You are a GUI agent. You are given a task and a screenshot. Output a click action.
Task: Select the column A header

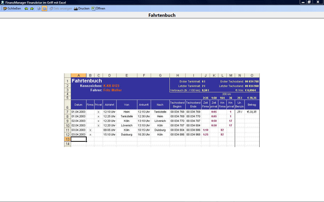(79, 76)
